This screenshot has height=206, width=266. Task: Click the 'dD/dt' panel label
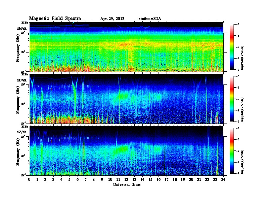(21, 80)
